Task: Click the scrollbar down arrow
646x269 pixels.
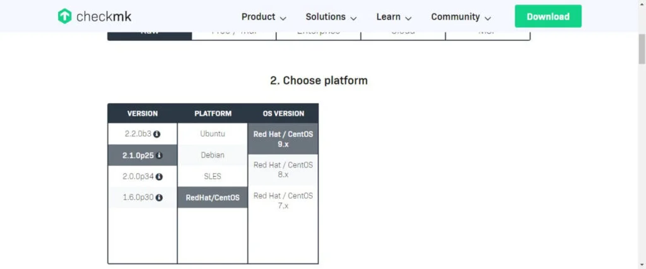Action: pos(642,265)
